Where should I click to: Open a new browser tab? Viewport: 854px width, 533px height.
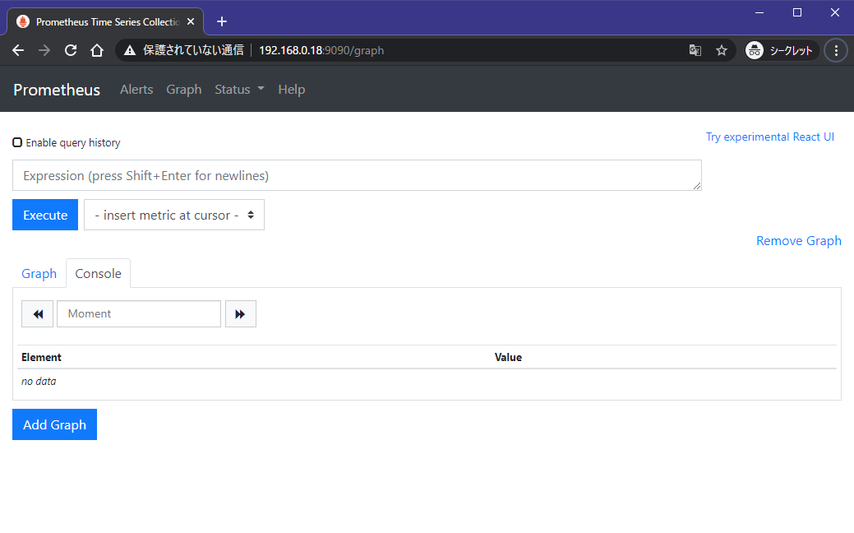[222, 22]
